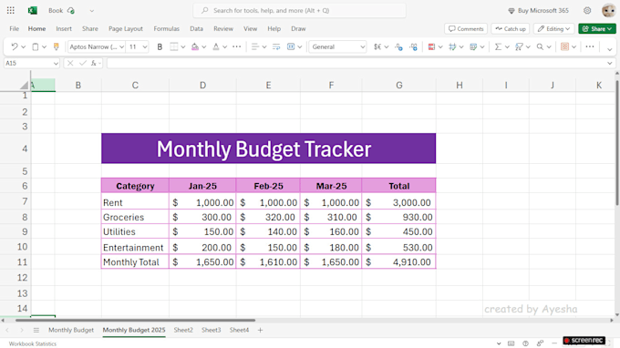Click Buy Microsoft 365 link

pyautogui.click(x=538, y=11)
